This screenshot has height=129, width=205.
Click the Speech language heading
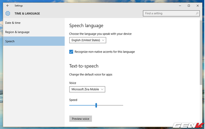pos(86,26)
